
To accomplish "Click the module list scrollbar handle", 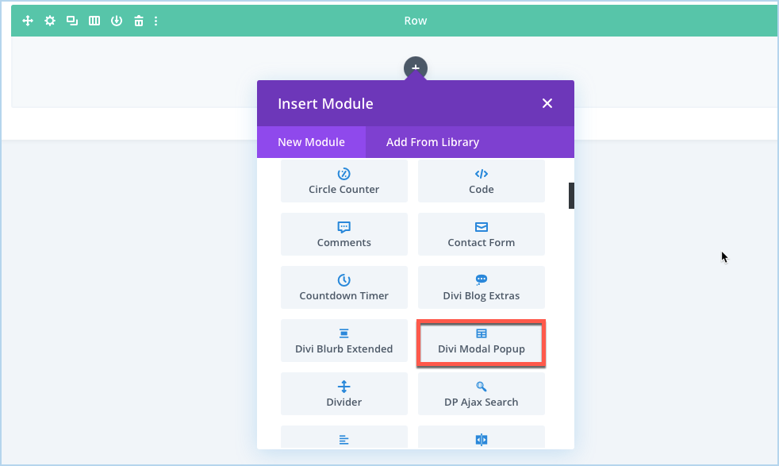I will coord(571,195).
